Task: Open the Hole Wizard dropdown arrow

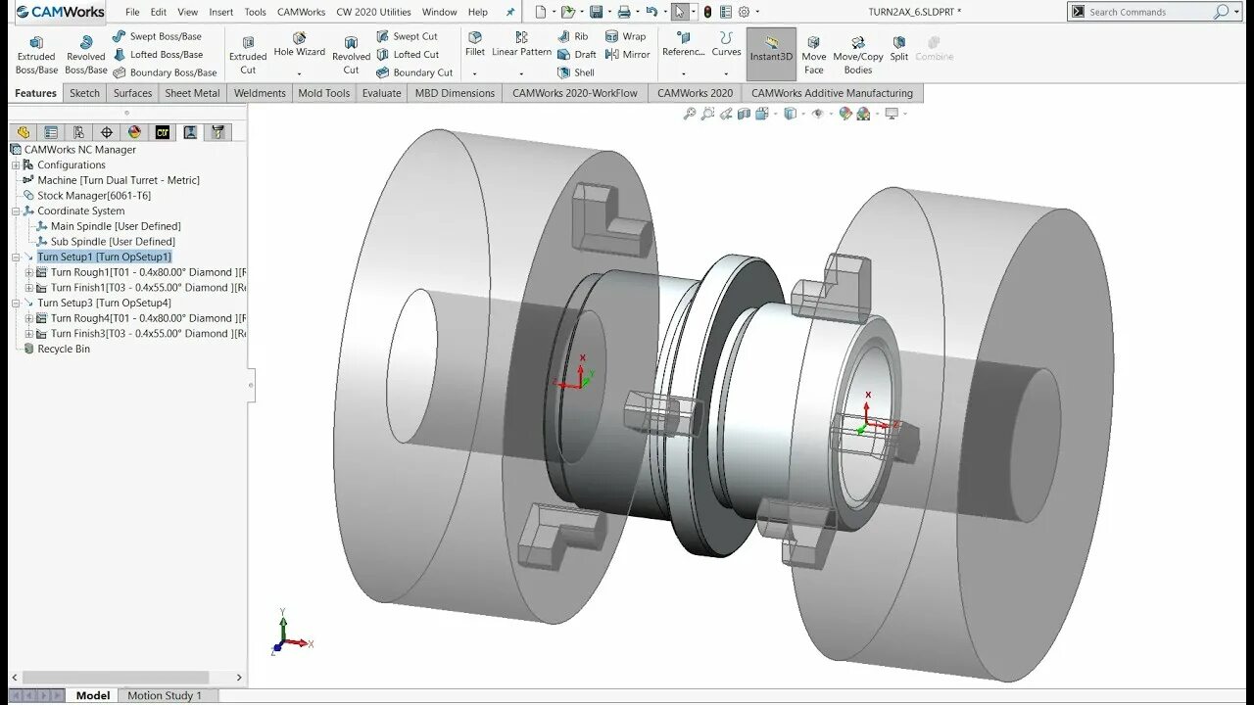Action: click(x=299, y=72)
